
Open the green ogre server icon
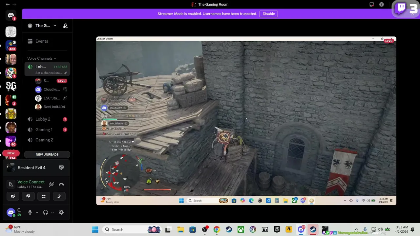click(11, 114)
